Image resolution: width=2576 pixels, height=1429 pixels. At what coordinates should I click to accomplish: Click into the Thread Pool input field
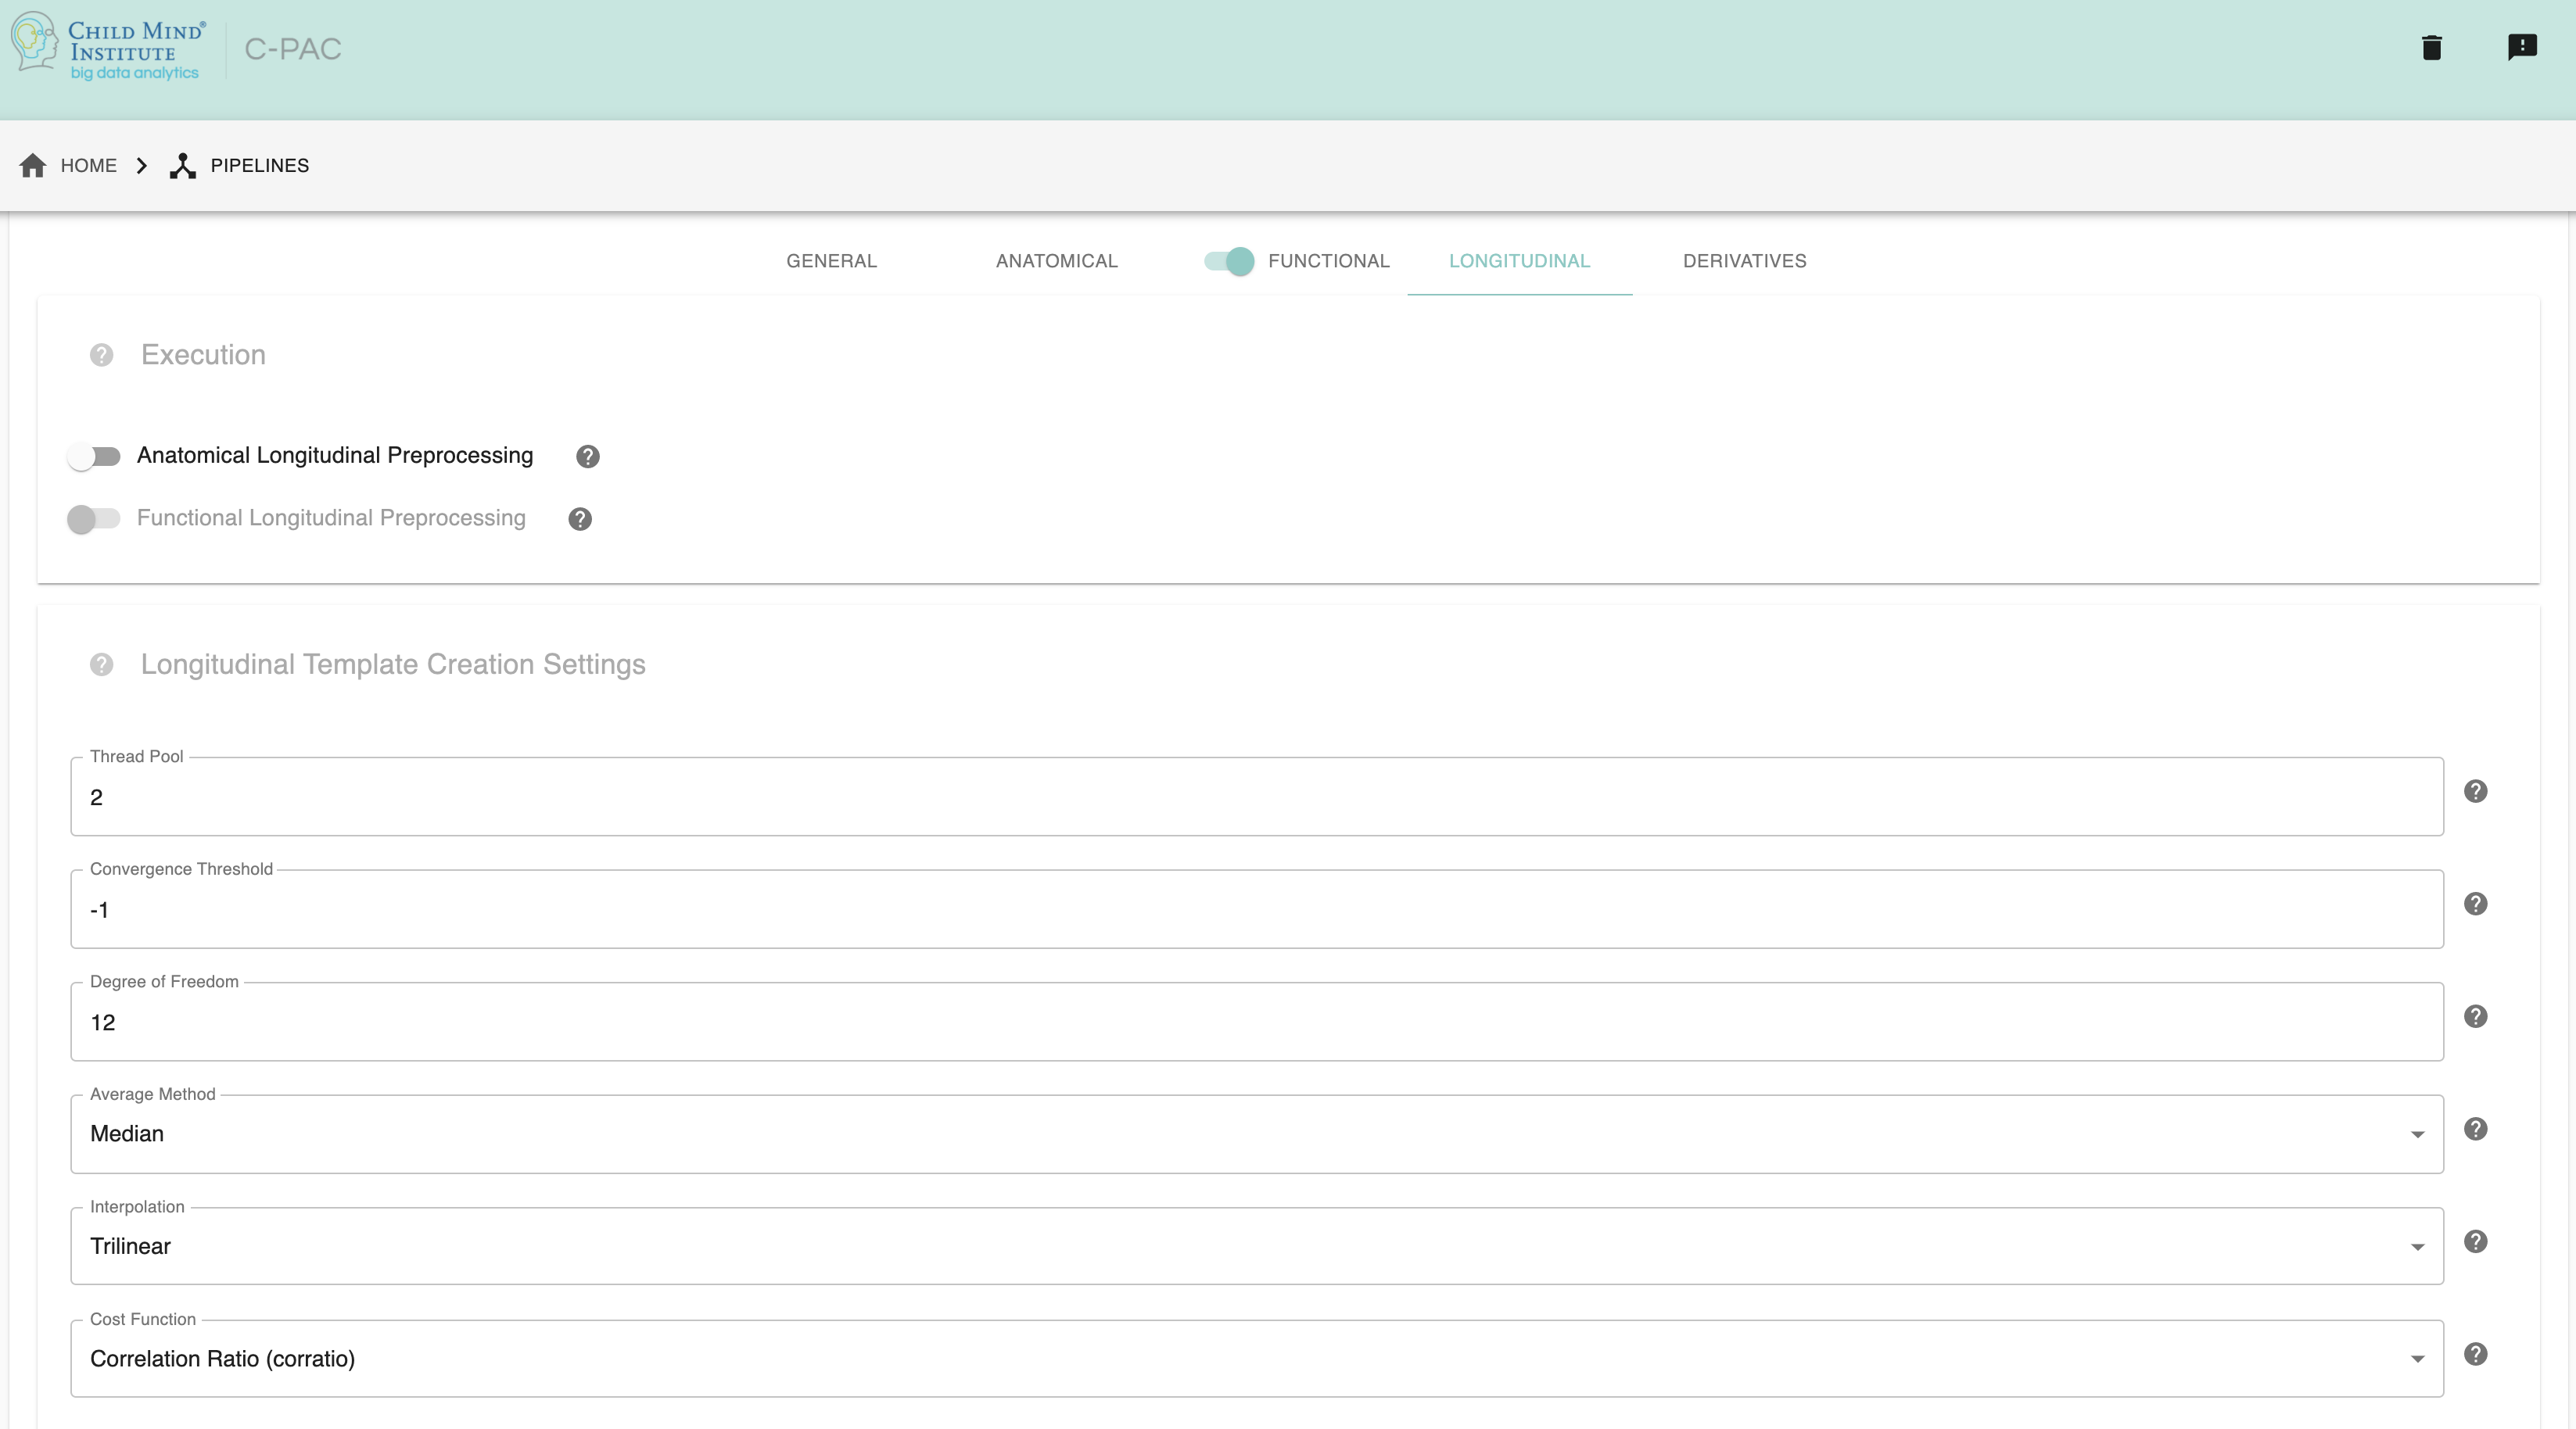pyautogui.click(x=1256, y=797)
